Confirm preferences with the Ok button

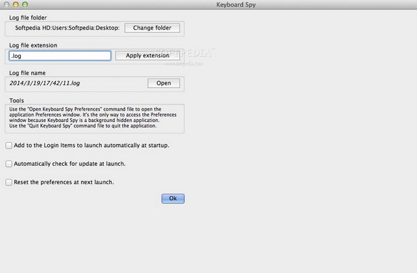pos(173,198)
